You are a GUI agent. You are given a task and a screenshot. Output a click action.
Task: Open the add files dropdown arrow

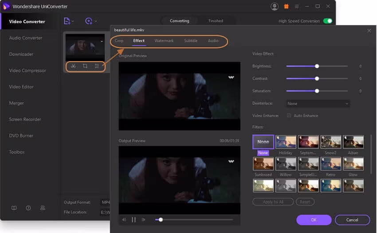(x=73, y=21)
